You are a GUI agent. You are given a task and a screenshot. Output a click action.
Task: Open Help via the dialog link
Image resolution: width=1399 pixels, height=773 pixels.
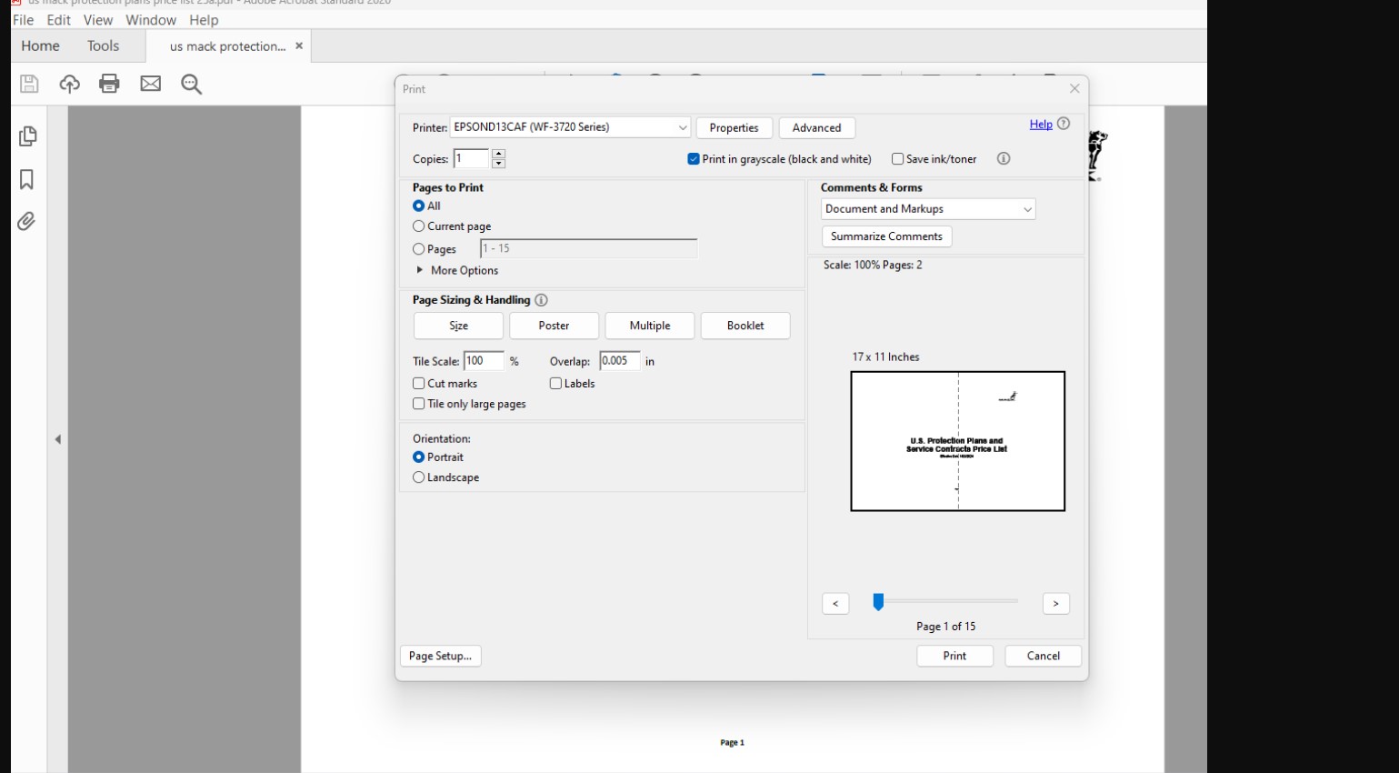coord(1041,124)
